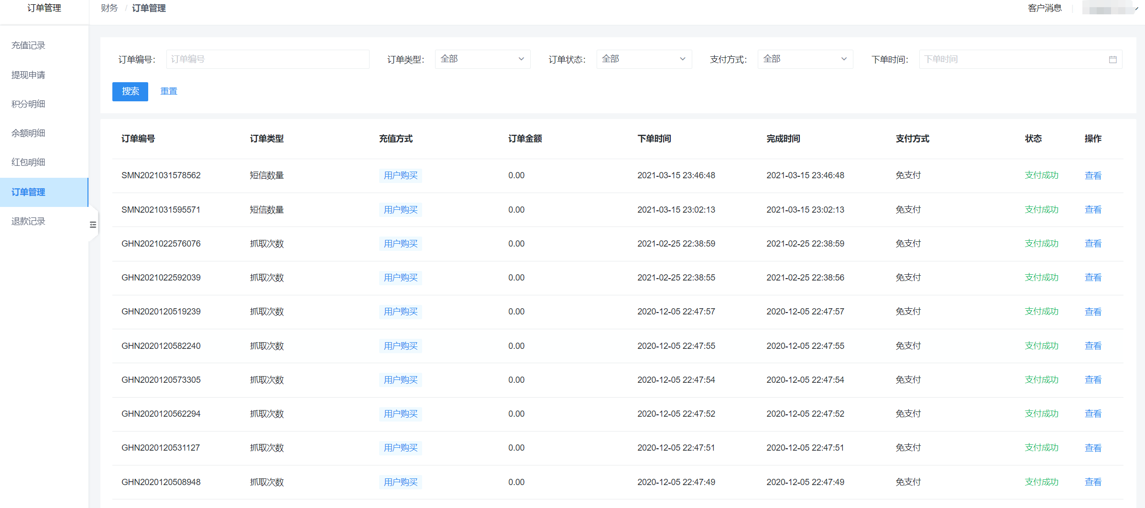This screenshot has height=508, width=1145.
Task: View order GHN2020120562294 via 查看
Action: pyautogui.click(x=1093, y=414)
